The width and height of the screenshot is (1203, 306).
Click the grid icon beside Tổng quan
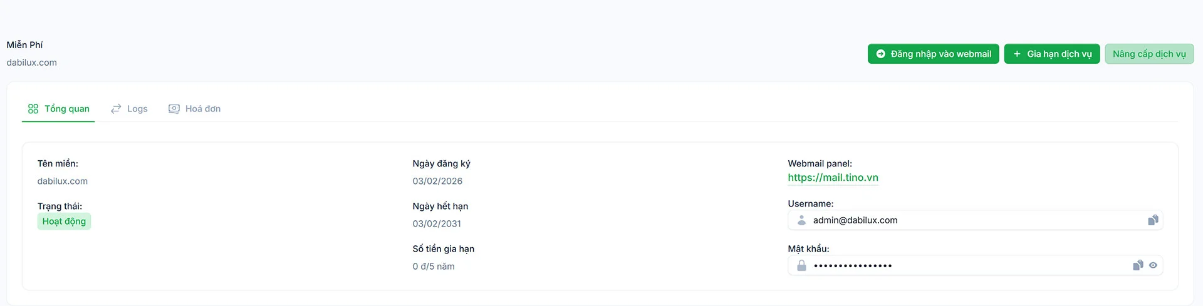(x=33, y=109)
